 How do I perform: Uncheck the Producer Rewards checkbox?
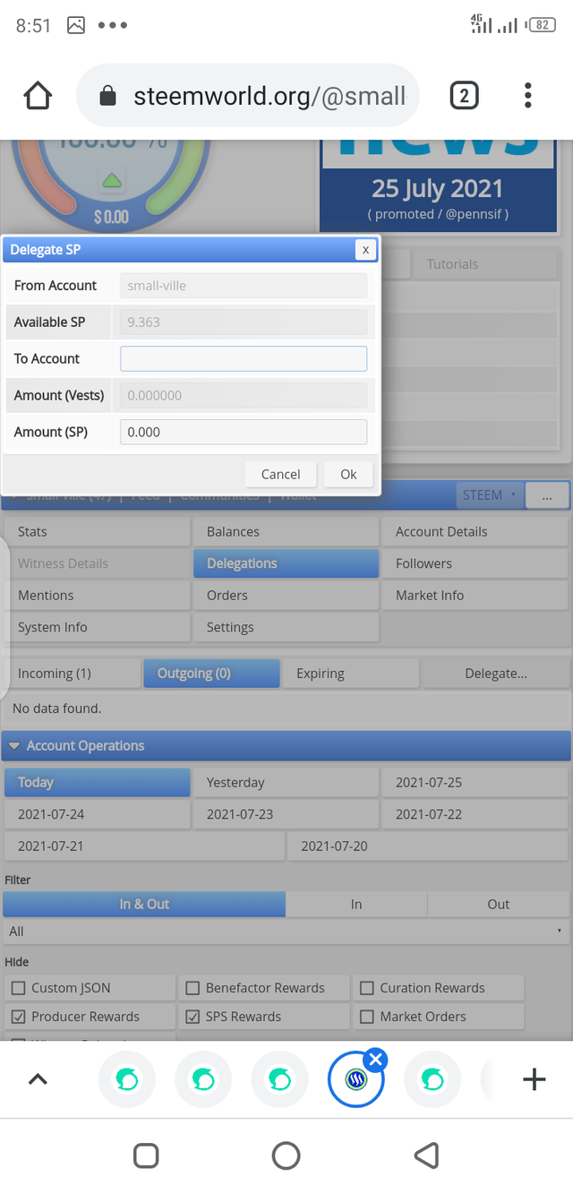tap(18, 1017)
